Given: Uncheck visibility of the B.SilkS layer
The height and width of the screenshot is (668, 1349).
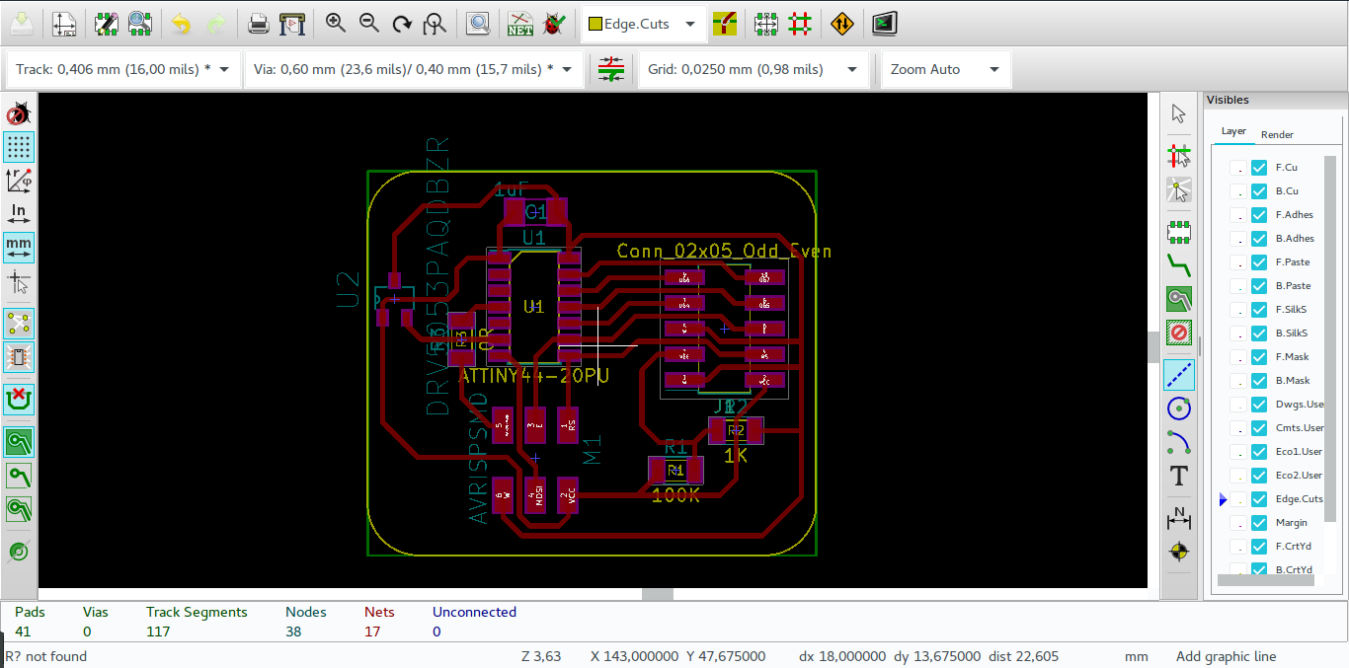Looking at the screenshot, I should 1258,333.
